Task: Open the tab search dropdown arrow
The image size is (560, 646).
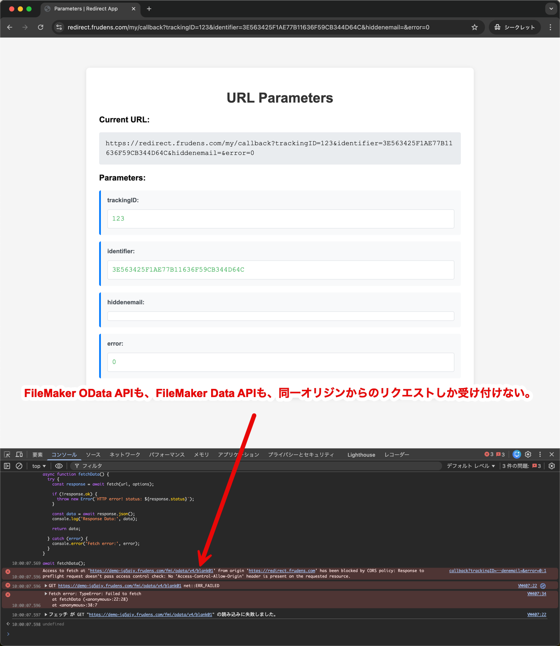Action: 551,9
